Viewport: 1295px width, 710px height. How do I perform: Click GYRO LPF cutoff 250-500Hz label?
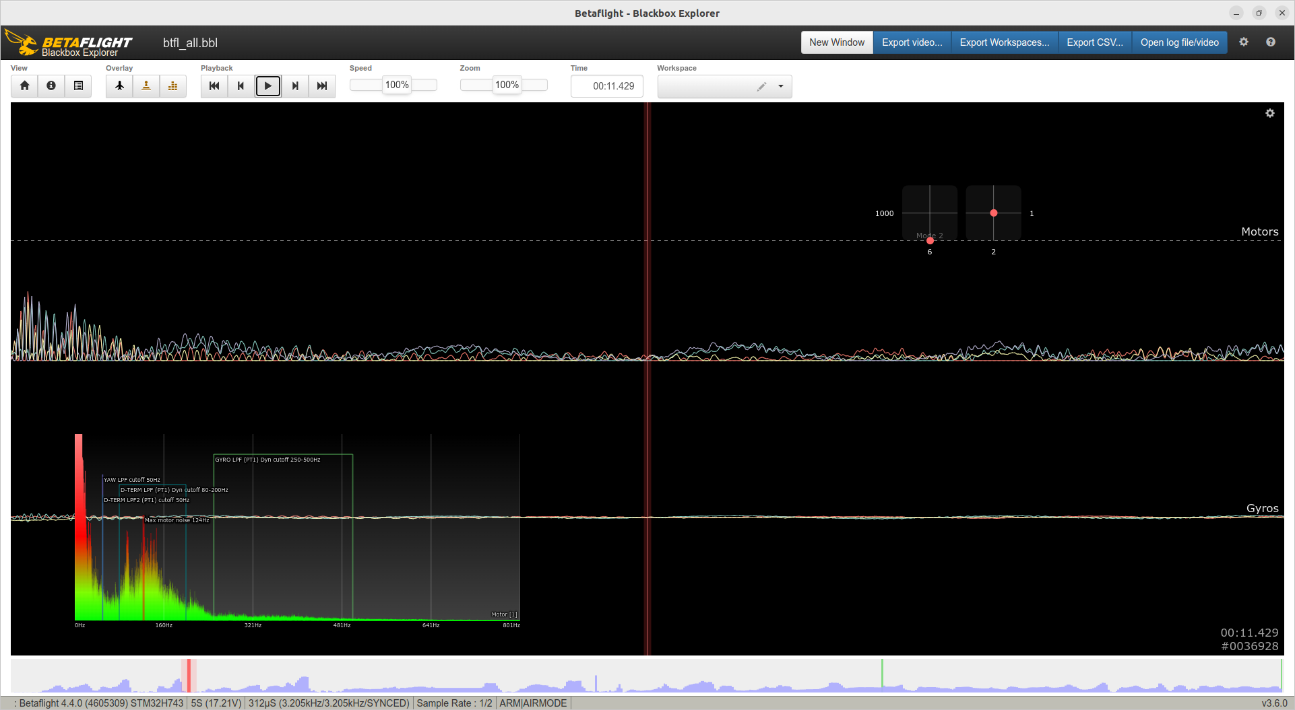[x=267, y=460]
